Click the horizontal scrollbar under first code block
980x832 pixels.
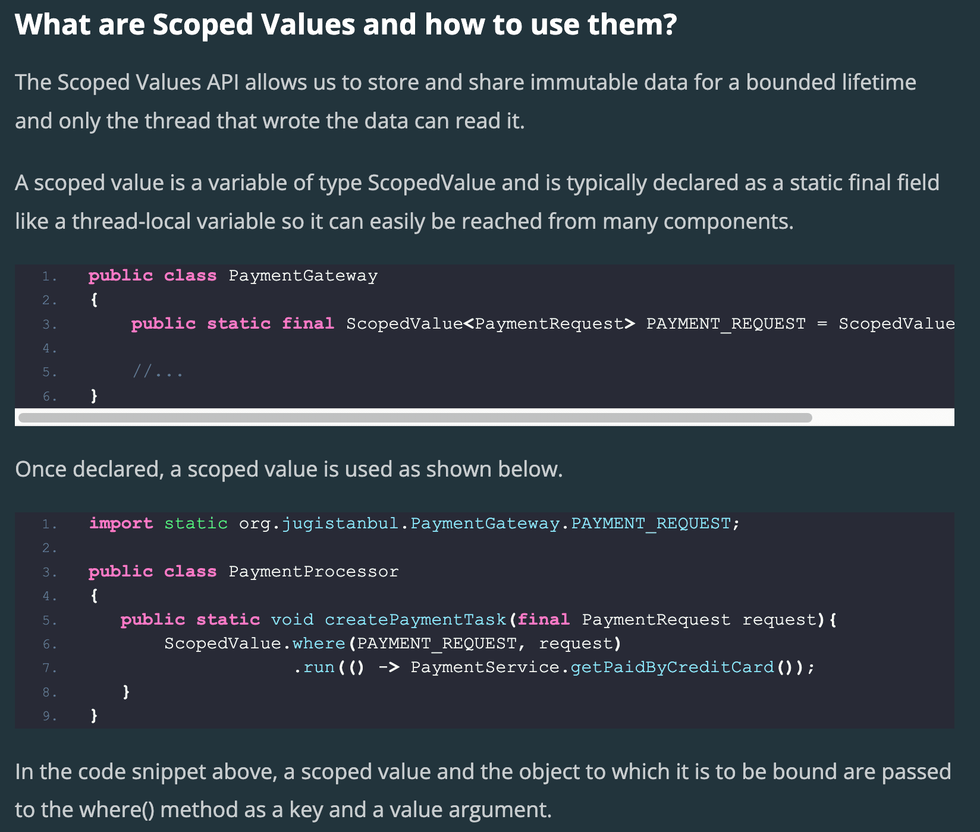click(x=415, y=417)
